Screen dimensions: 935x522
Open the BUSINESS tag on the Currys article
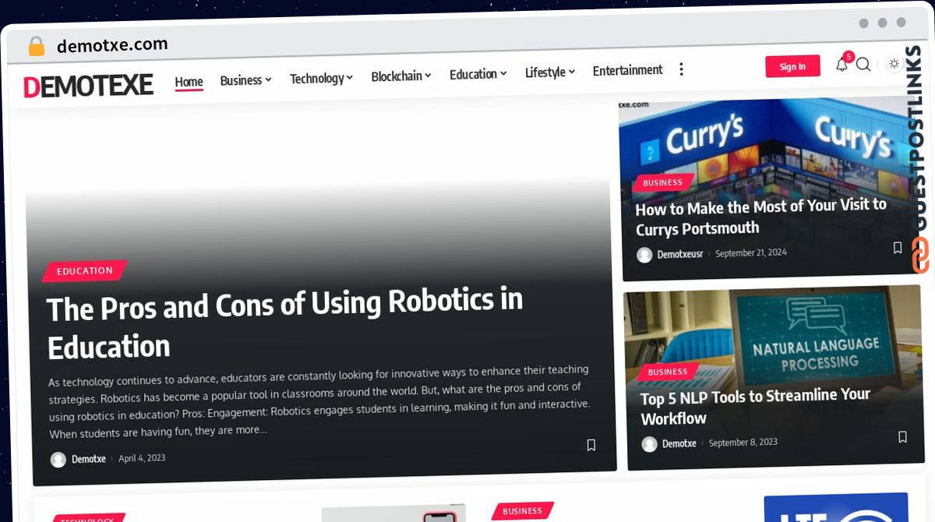(662, 182)
